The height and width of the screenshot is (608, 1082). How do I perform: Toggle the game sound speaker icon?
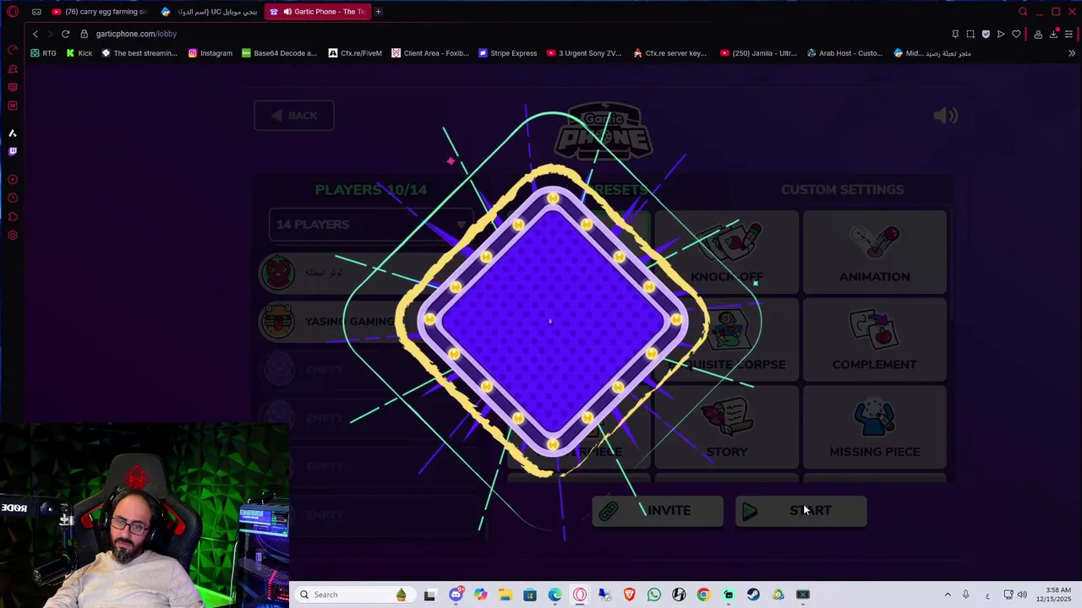coord(945,116)
